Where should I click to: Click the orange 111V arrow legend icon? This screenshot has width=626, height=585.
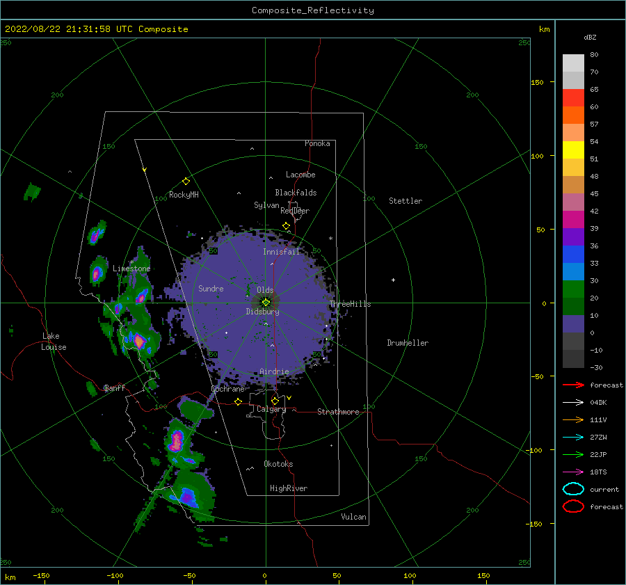(x=573, y=419)
